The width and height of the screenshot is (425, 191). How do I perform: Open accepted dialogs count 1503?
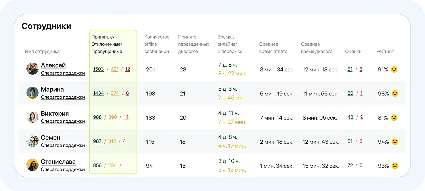pos(98,69)
